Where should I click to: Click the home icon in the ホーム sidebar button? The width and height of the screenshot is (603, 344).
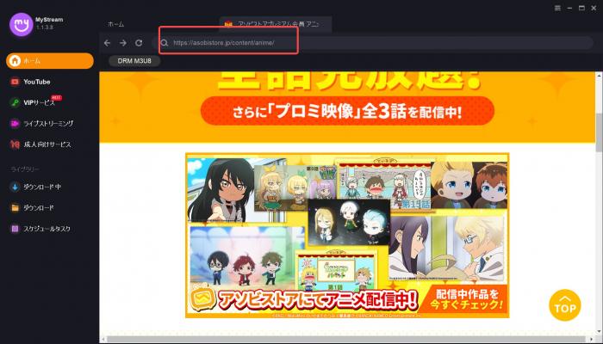tap(15, 61)
